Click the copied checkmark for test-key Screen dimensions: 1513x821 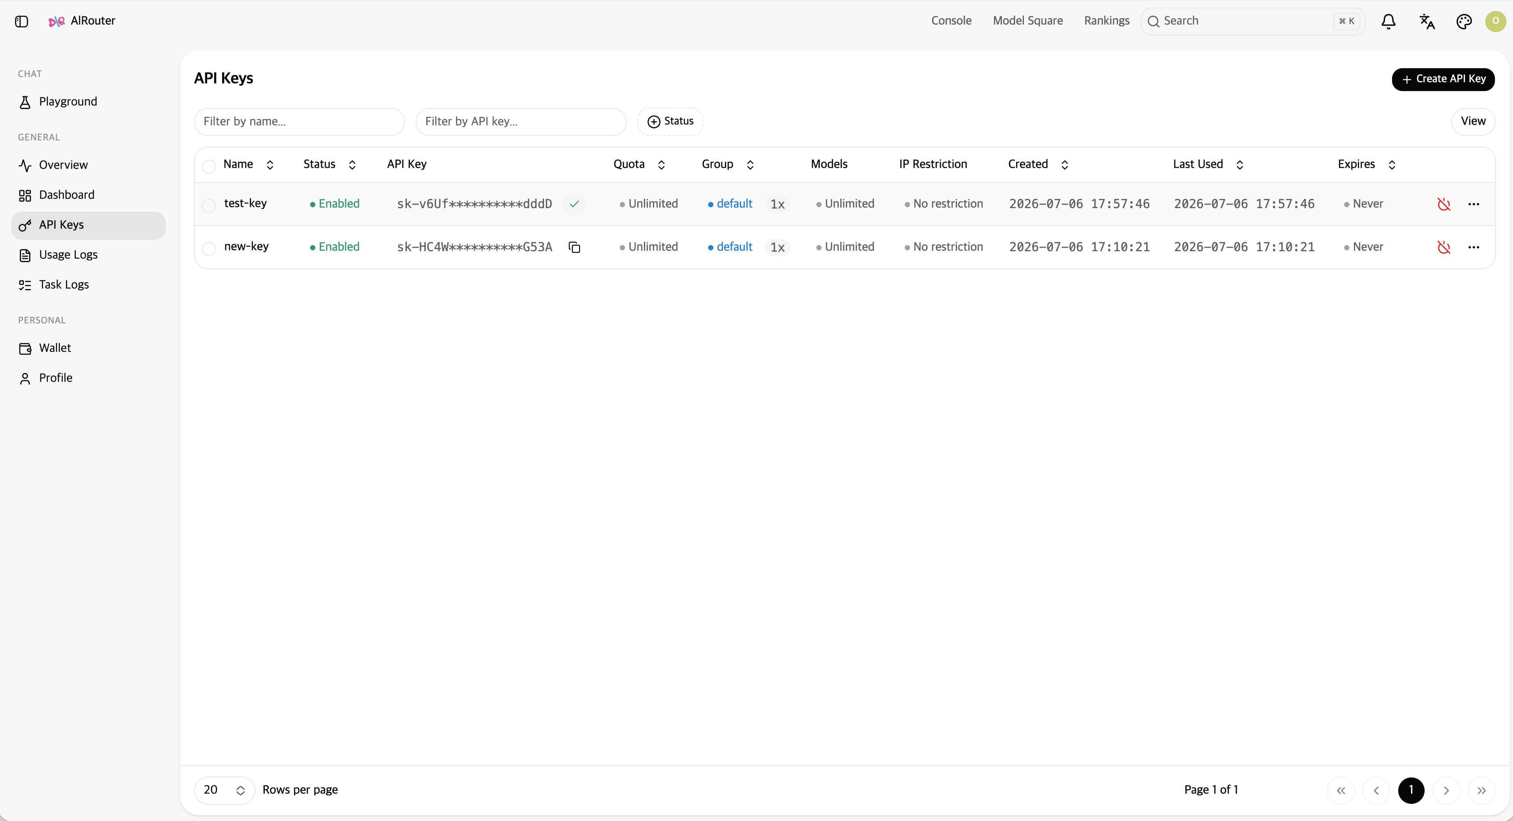[x=574, y=204]
